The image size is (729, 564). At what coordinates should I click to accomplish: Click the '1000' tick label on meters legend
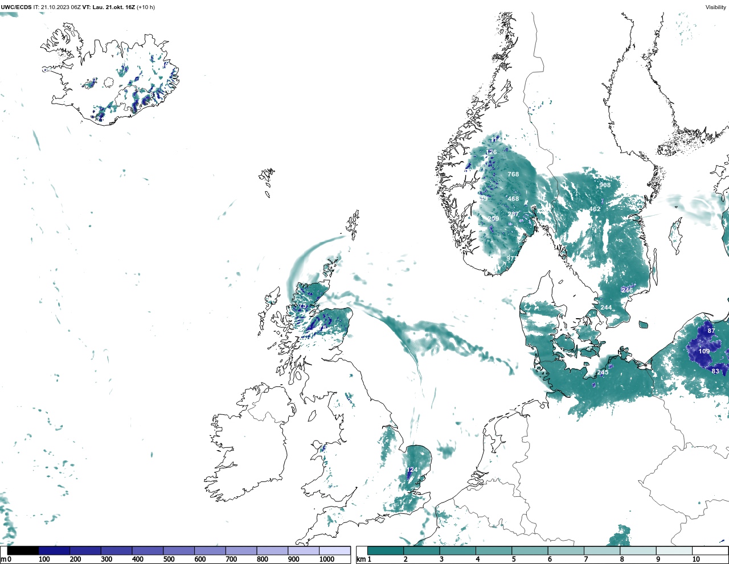click(327, 559)
